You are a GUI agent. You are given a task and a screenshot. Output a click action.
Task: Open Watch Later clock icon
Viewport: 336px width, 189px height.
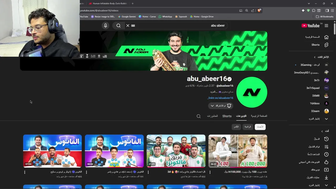tap(326, 154)
